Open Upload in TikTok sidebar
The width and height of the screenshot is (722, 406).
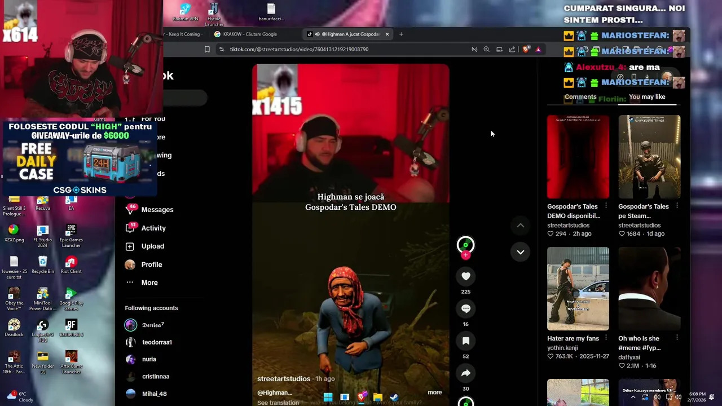click(145, 246)
